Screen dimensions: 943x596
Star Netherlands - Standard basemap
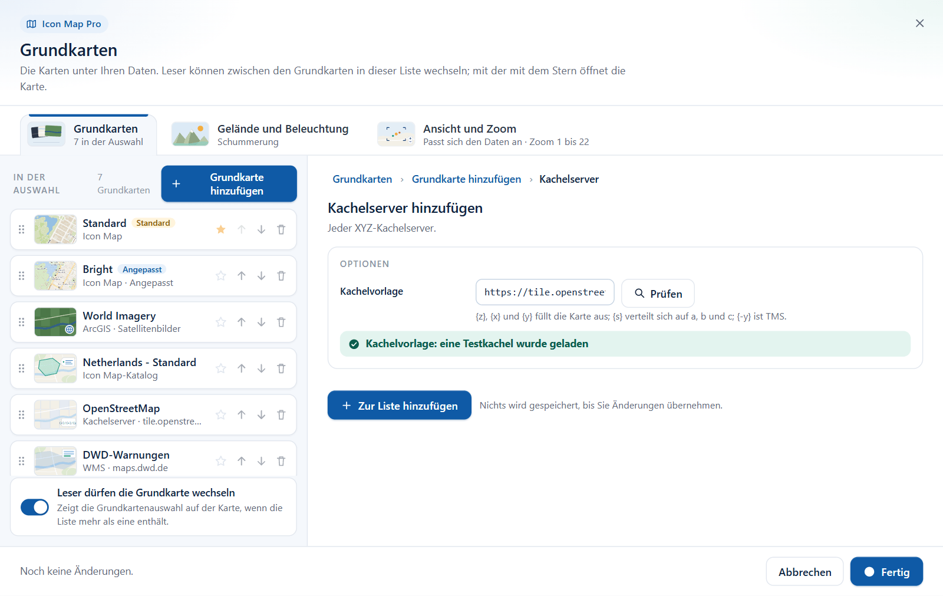221,368
